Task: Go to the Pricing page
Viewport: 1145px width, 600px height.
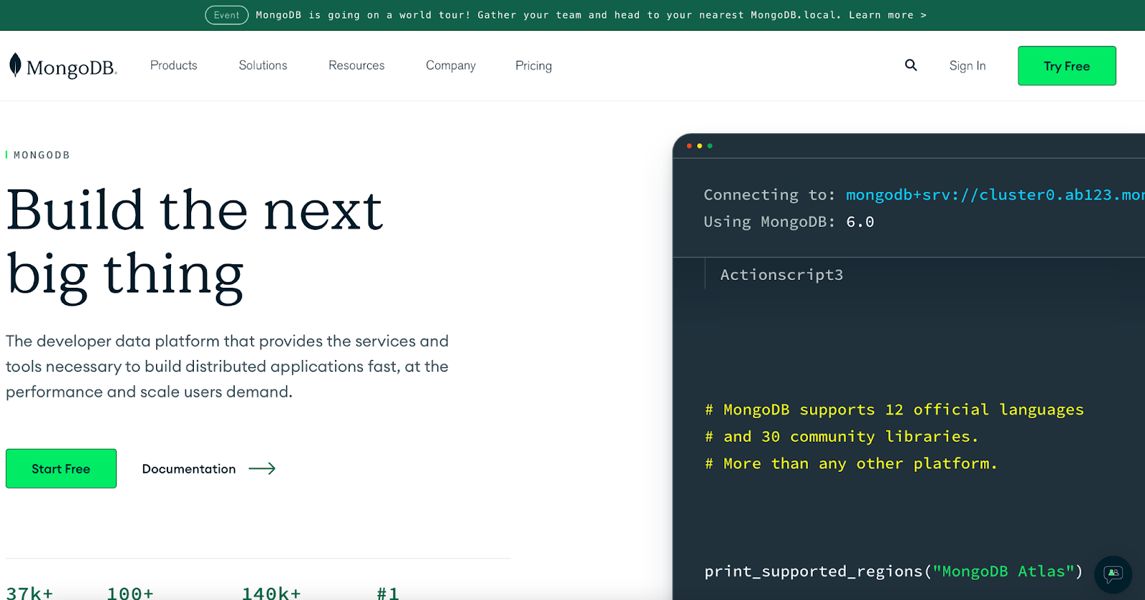Action: [x=533, y=66]
